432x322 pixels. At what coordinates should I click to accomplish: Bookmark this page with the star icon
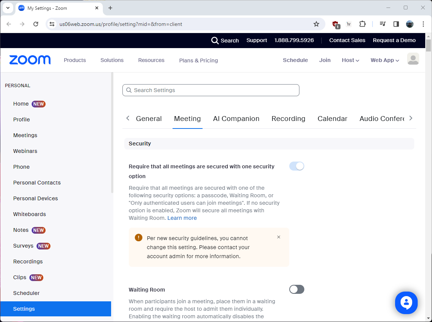[x=316, y=24]
